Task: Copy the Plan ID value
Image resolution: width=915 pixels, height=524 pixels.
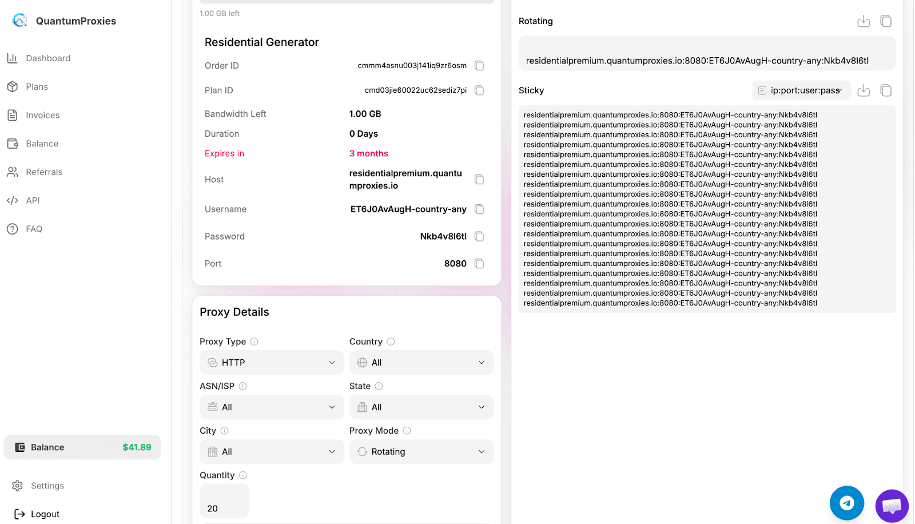Action: coord(479,90)
